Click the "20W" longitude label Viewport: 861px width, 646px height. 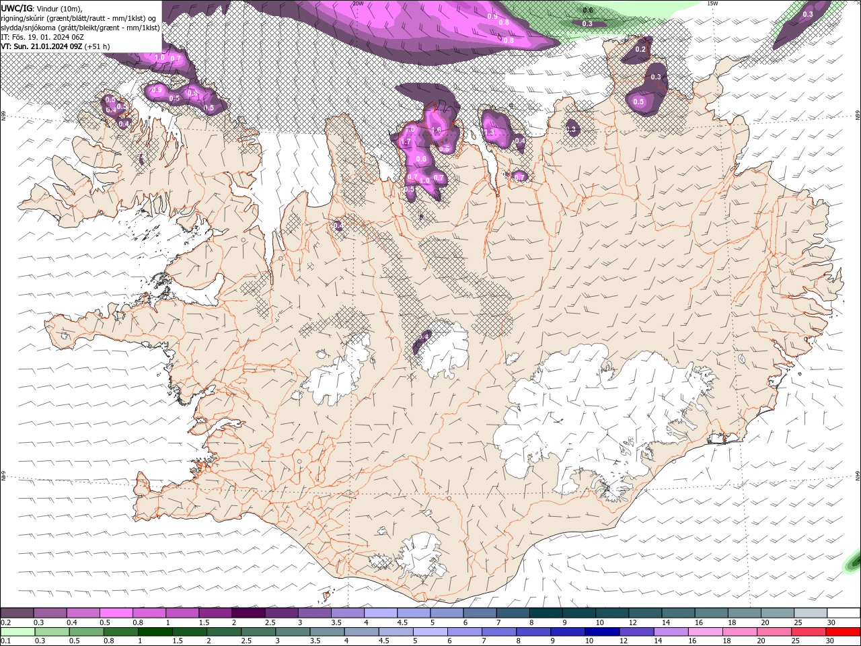358,3
